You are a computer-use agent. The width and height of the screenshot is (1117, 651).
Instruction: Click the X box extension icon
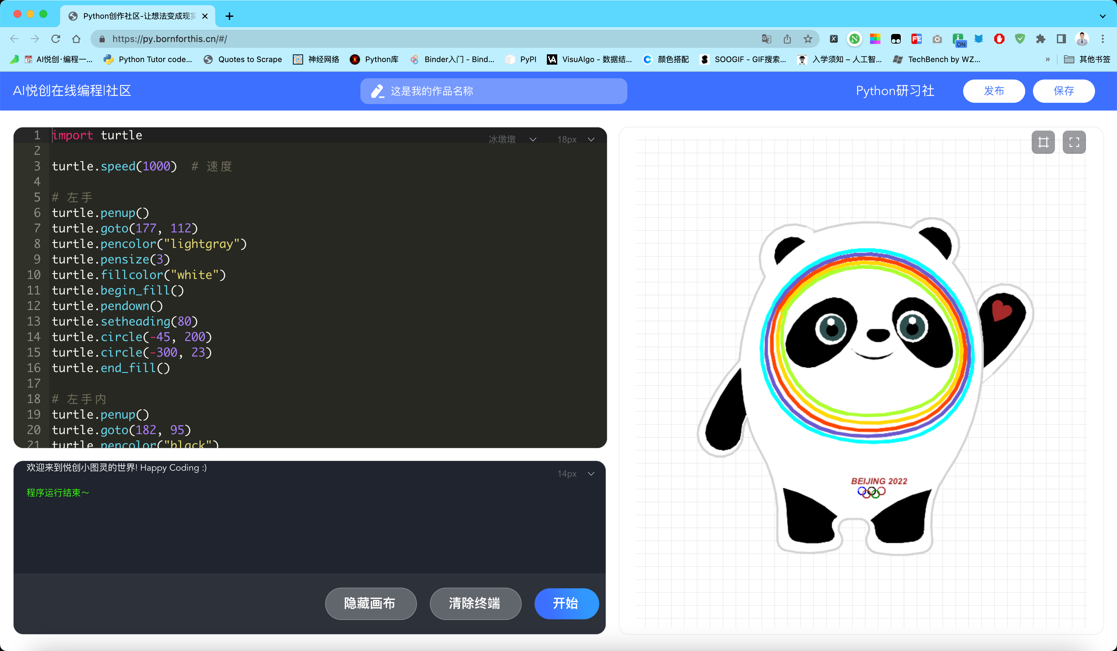point(834,39)
